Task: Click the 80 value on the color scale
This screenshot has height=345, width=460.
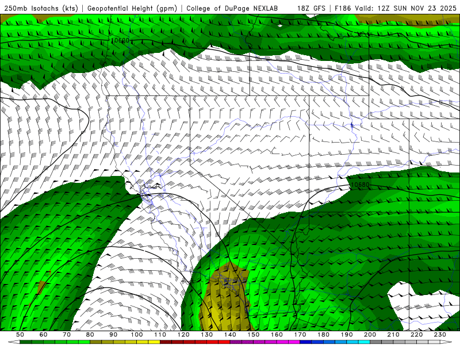Action: 90,335
